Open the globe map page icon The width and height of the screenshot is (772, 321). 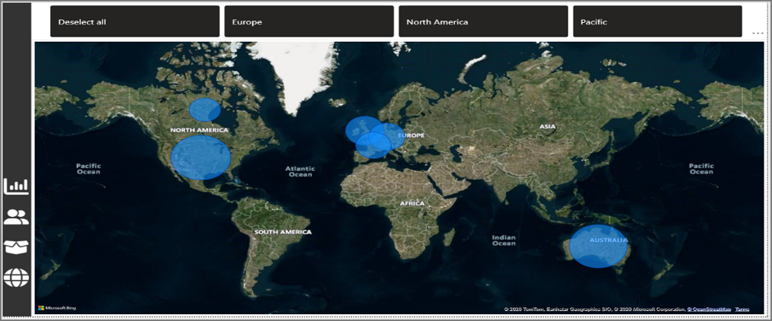tap(16, 278)
